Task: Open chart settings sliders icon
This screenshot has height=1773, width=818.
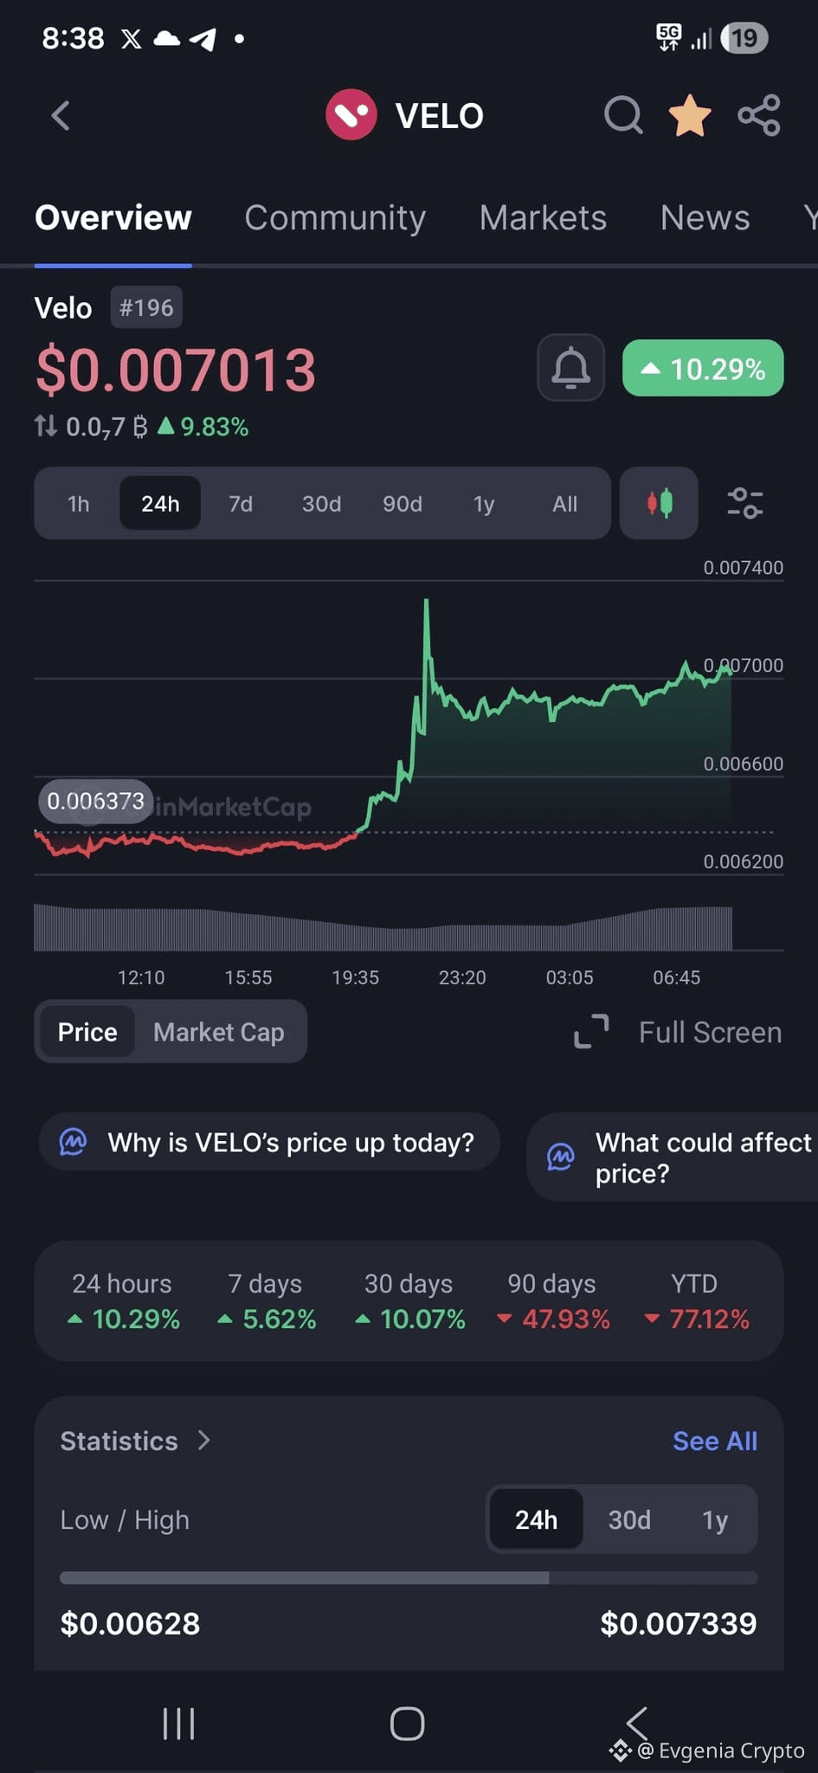Action: (744, 503)
